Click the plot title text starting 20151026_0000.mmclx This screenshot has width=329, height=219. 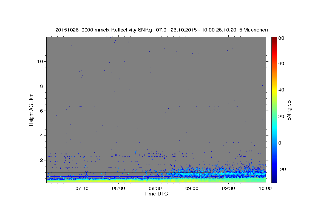coord(161,30)
